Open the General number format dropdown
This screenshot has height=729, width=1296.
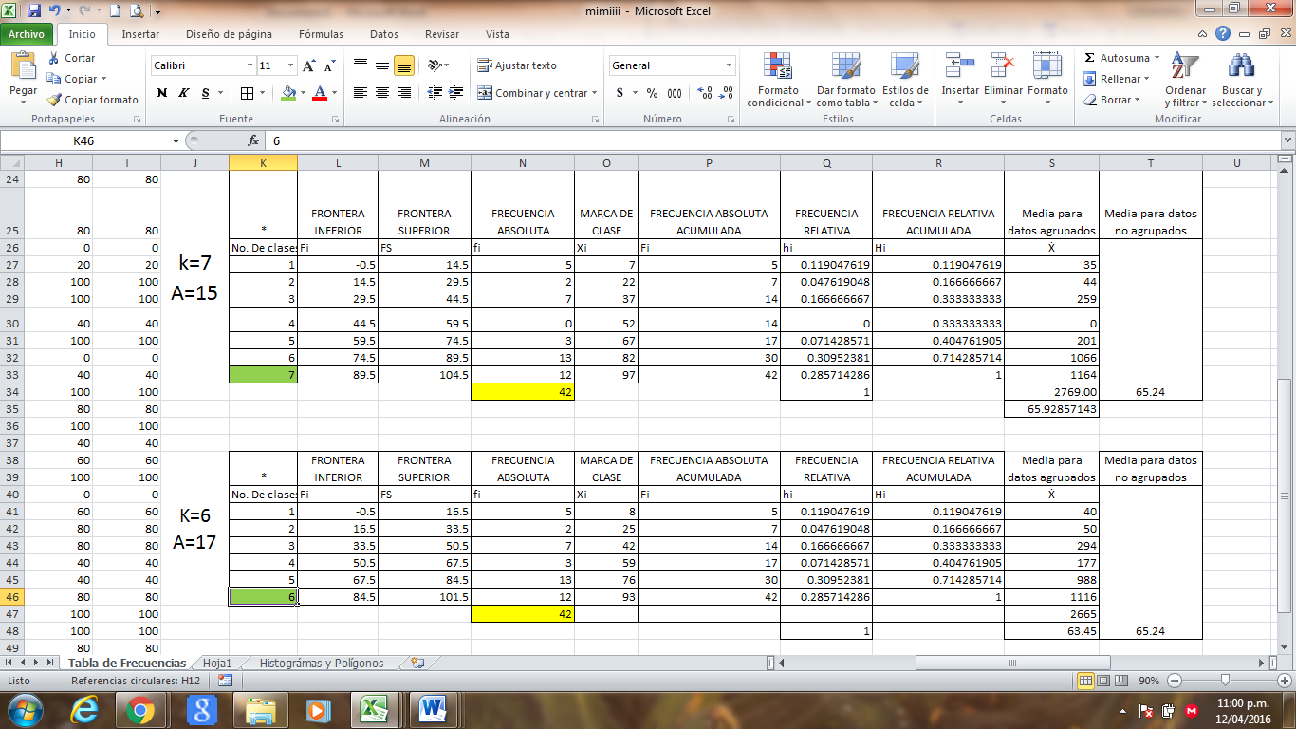[729, 65]
